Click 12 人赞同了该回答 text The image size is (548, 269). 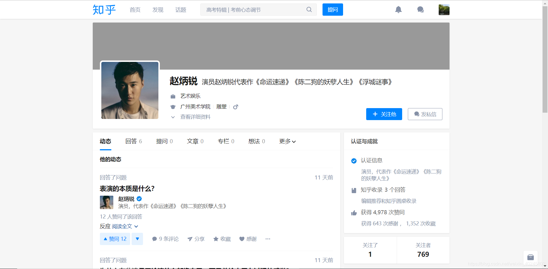(x=121, y=217)
